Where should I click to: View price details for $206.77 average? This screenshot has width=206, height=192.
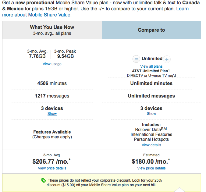tap(52, 168)
